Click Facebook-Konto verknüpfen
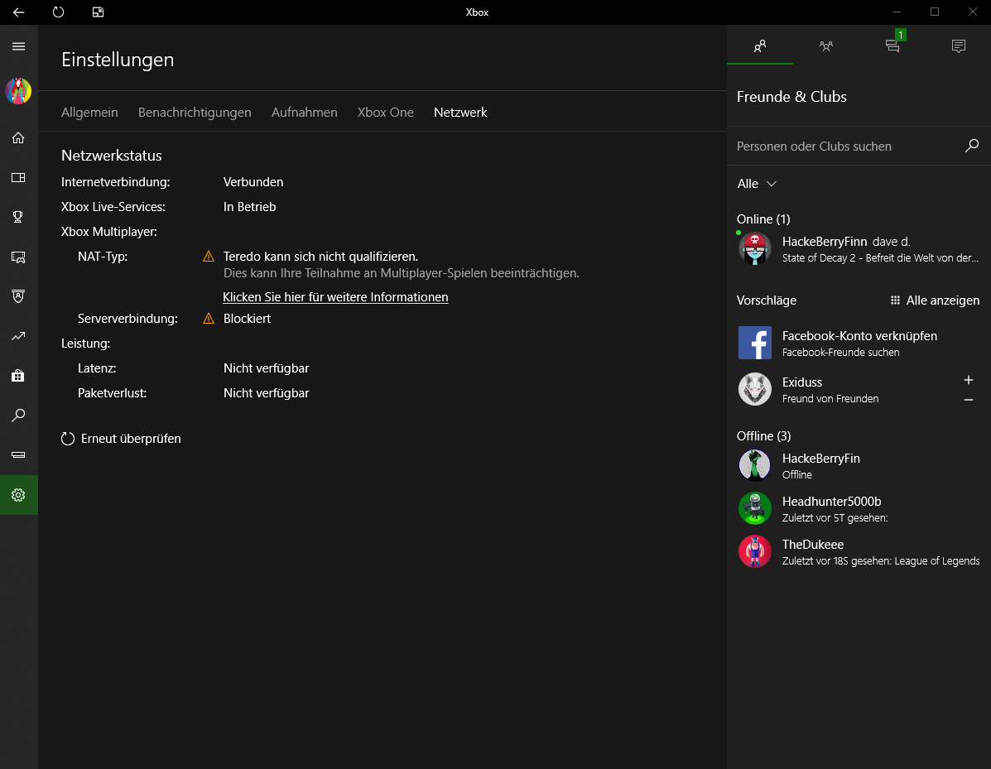991x769 pixels. (859, 335)
